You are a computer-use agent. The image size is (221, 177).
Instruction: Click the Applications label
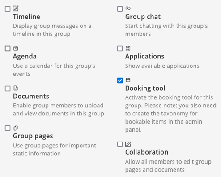[x=144, y=57]
